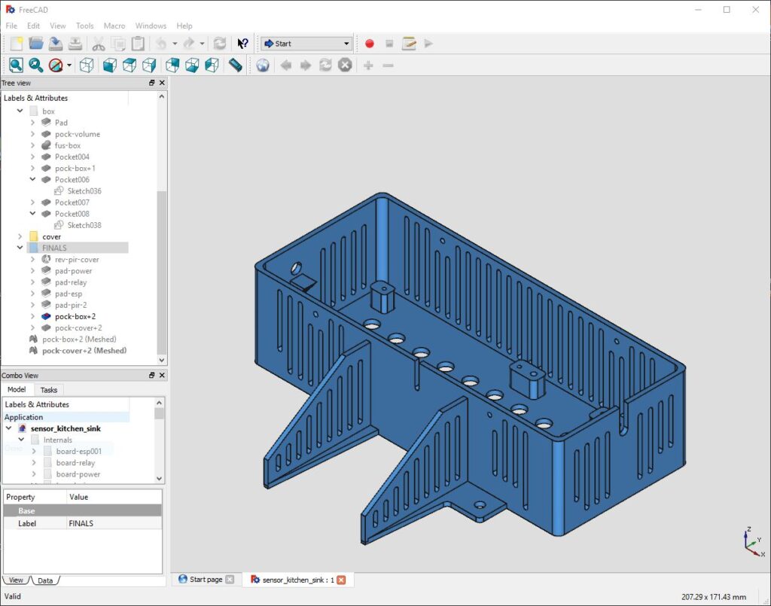Close the sensor_kitchen_sink document tab
The width and height of the screenshot is (771, 606).
(341, 580)
